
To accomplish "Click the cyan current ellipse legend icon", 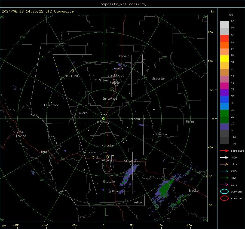I will 224,191.
